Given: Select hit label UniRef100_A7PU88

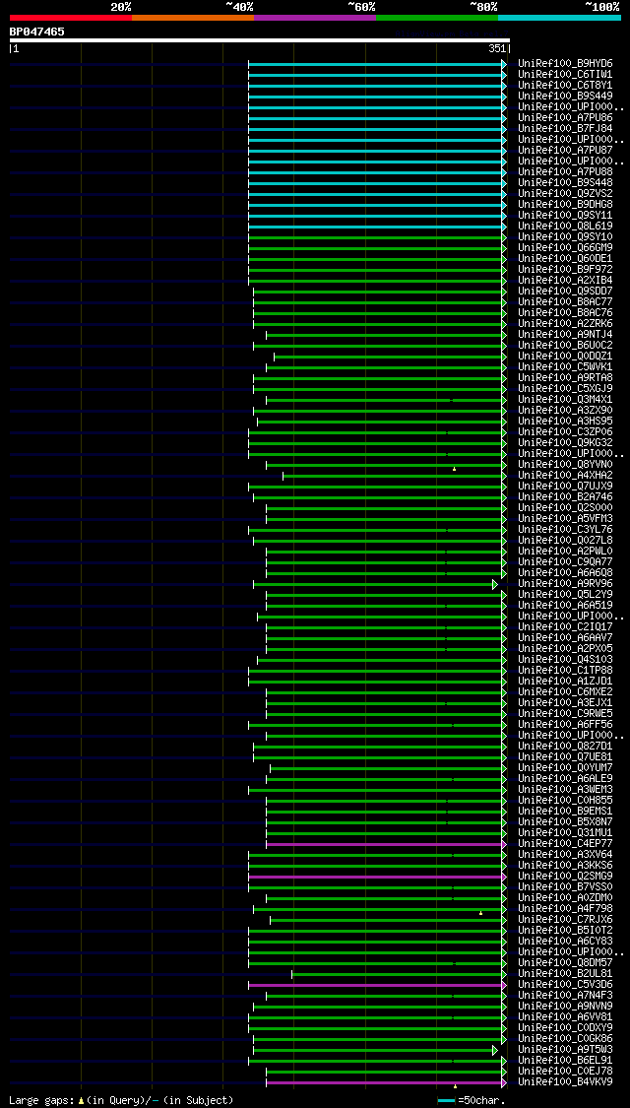Looking at the screenshot, I should coord(565,171).
